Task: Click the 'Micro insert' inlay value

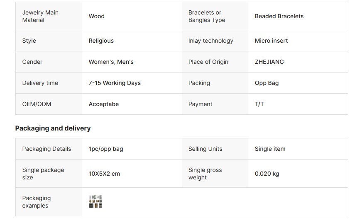Action: click(271, 41)
